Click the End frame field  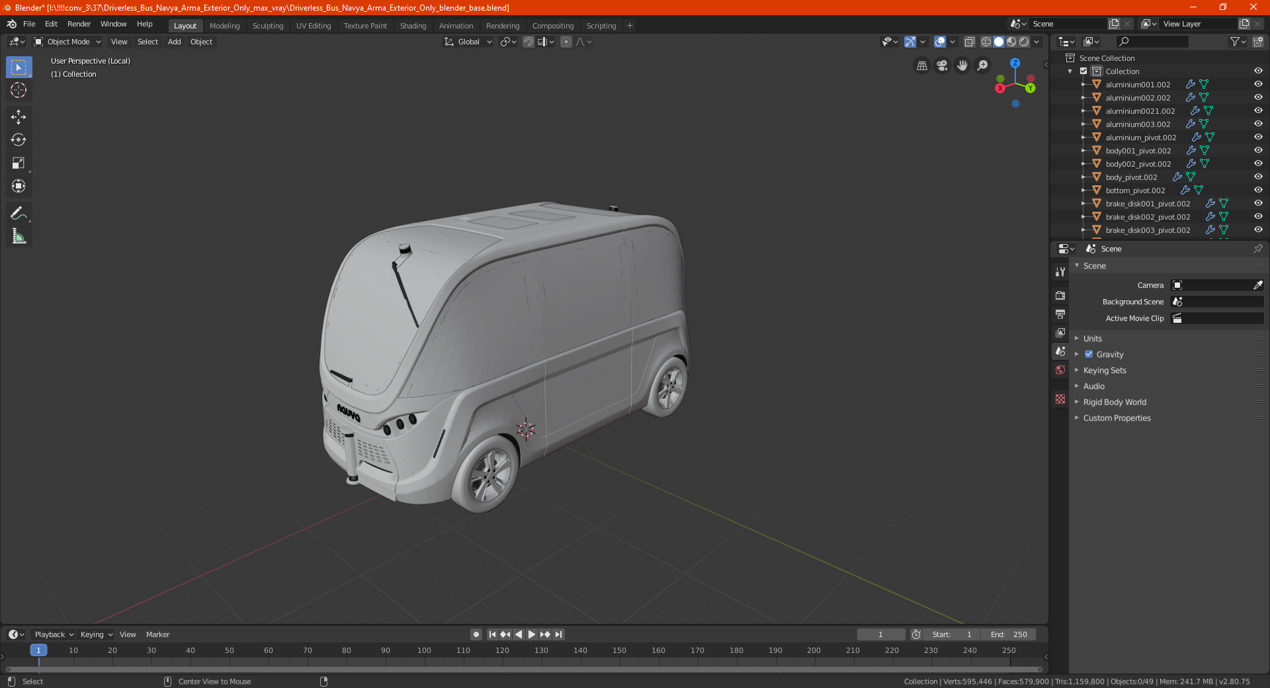(x=1009, y=634)
